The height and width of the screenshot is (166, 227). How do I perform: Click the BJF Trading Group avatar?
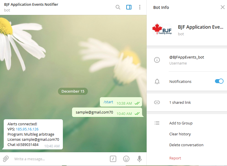point(162,30)
